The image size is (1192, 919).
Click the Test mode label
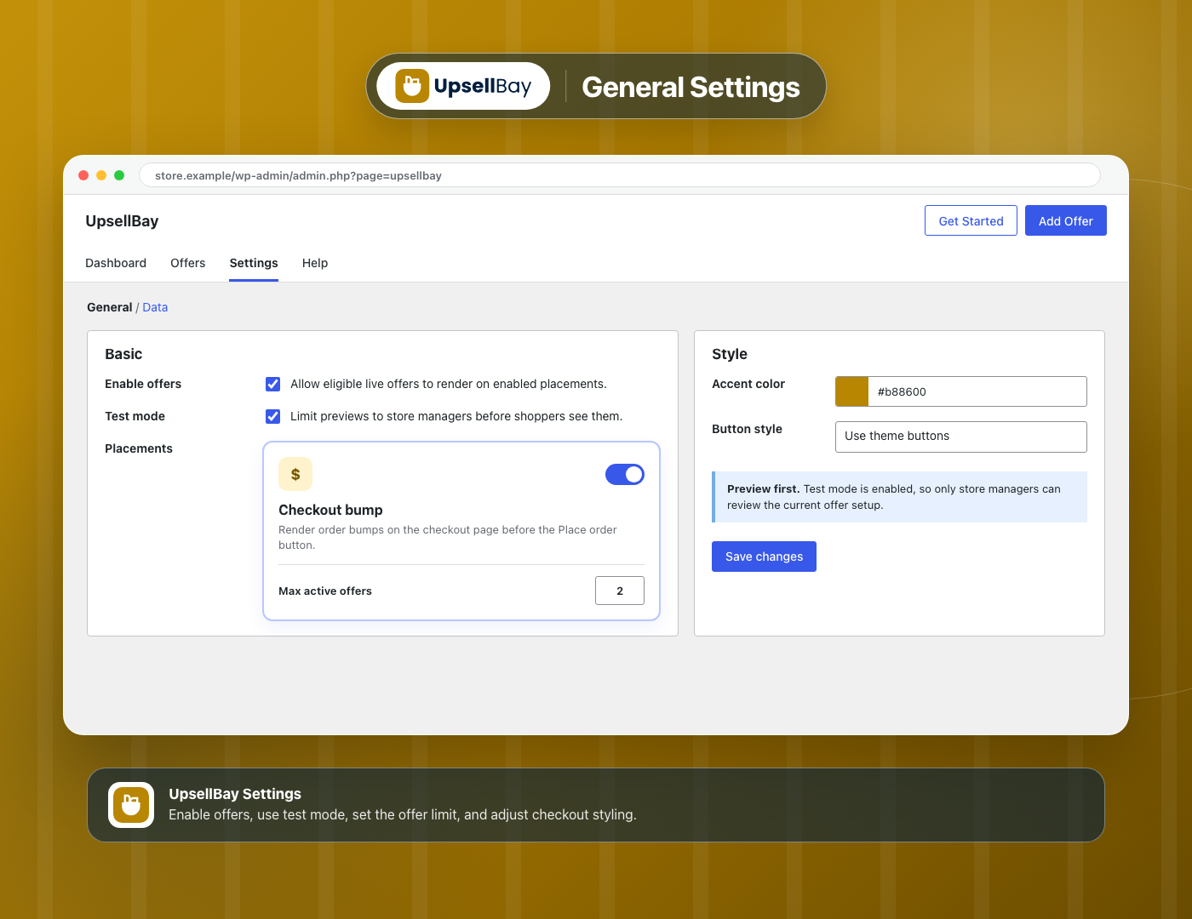[135, 416]
